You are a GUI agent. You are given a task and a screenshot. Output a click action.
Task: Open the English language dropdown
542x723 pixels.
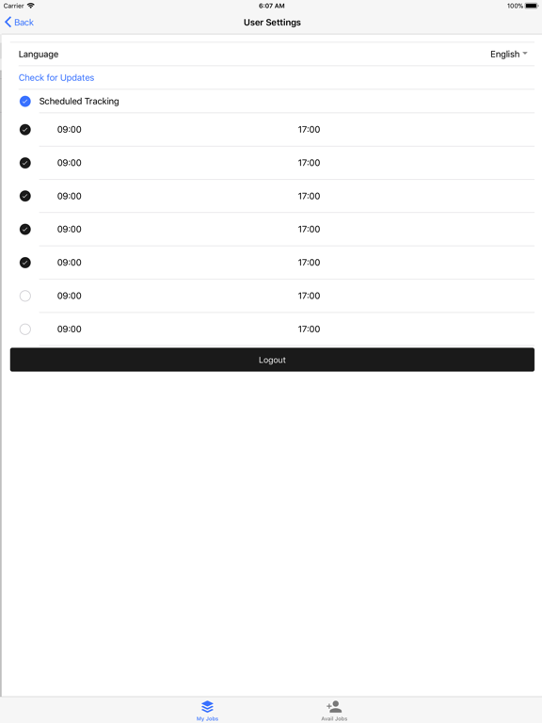[x=509, y=54]
